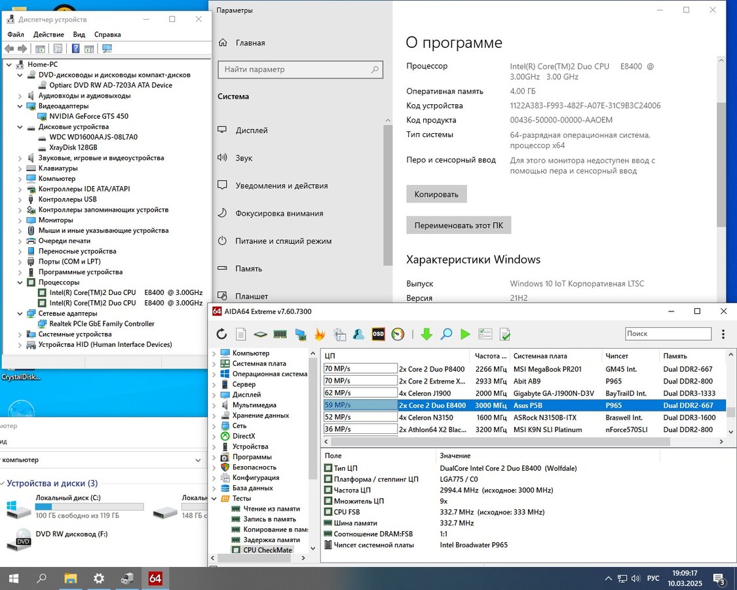The height and width of the screenshot is (590, 737).
Task: Open the Файл menu in Device Manager
Action: tap(16, 34)
